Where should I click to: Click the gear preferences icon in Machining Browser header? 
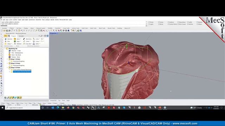pos(45,36)
